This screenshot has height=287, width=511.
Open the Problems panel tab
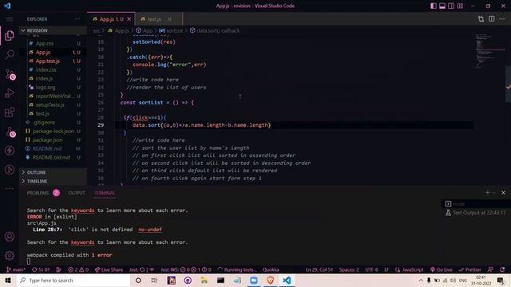point(43,193)
